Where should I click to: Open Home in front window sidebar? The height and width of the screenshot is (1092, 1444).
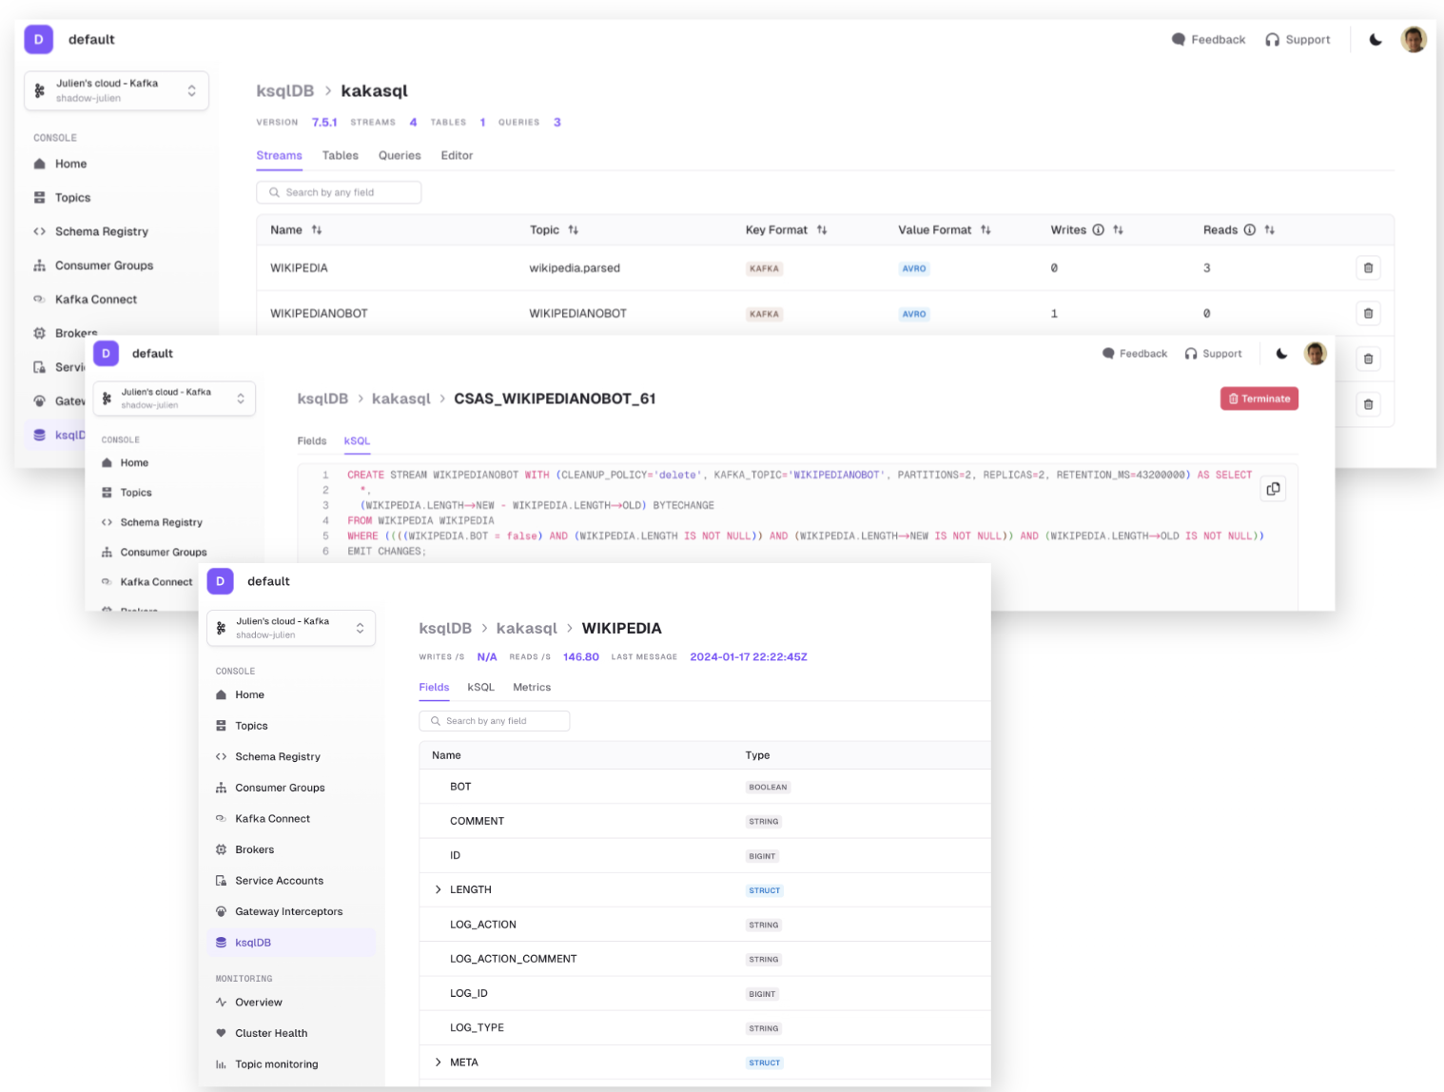[291, 695]
